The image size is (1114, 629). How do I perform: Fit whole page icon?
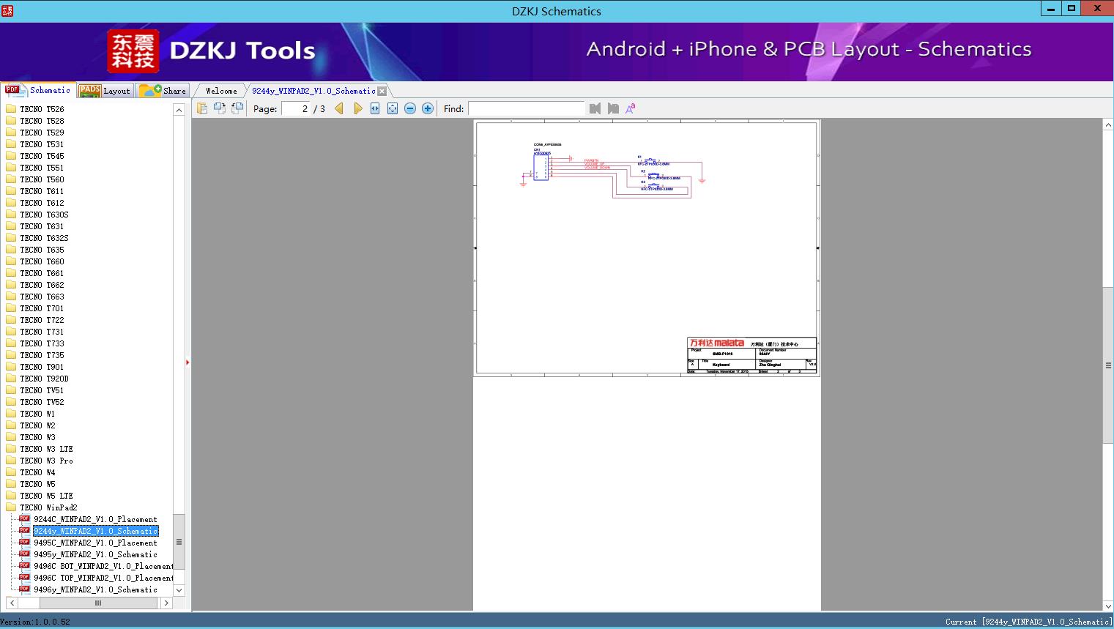tap(393, 108)
